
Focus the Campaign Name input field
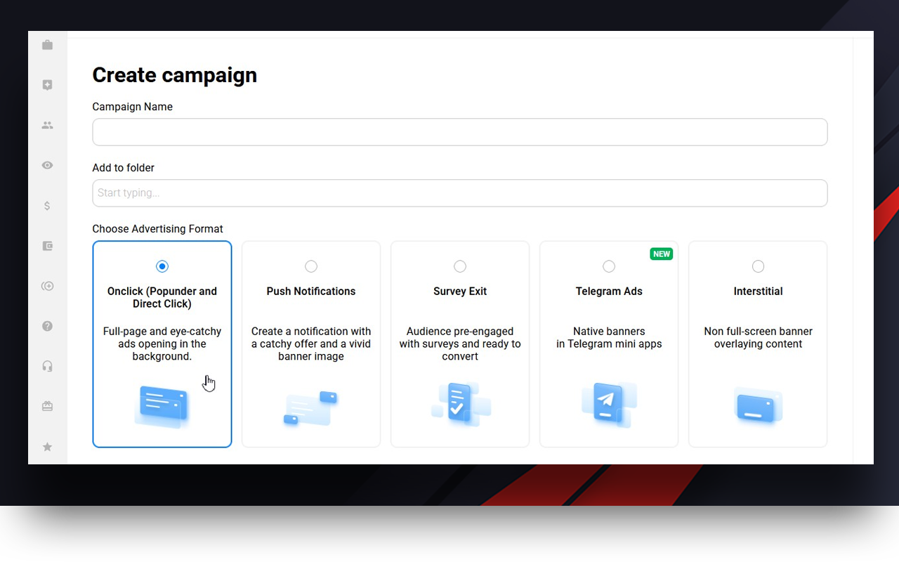point(460,132)
